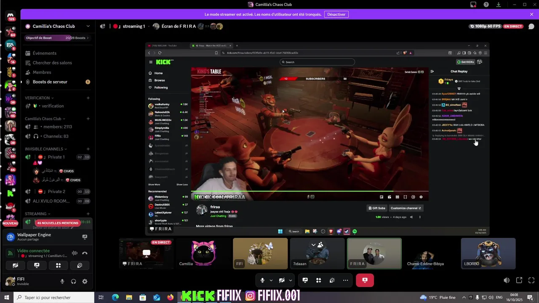Select the verification text channel
Screen dimensions: 539x303
[x=58, y=106]
